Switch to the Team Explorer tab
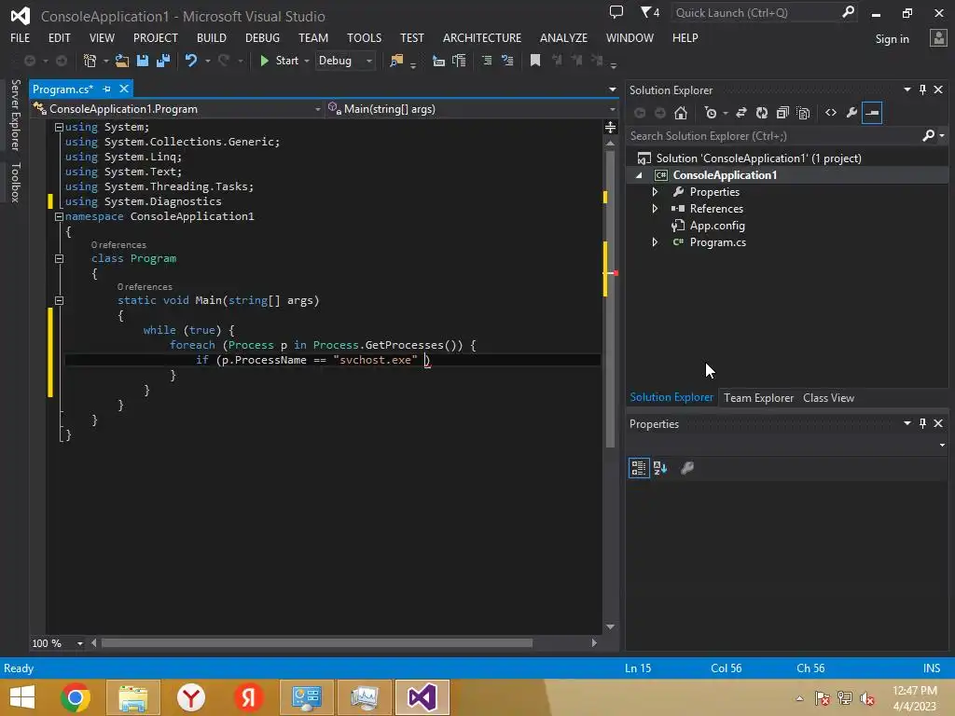 [758, 397]
